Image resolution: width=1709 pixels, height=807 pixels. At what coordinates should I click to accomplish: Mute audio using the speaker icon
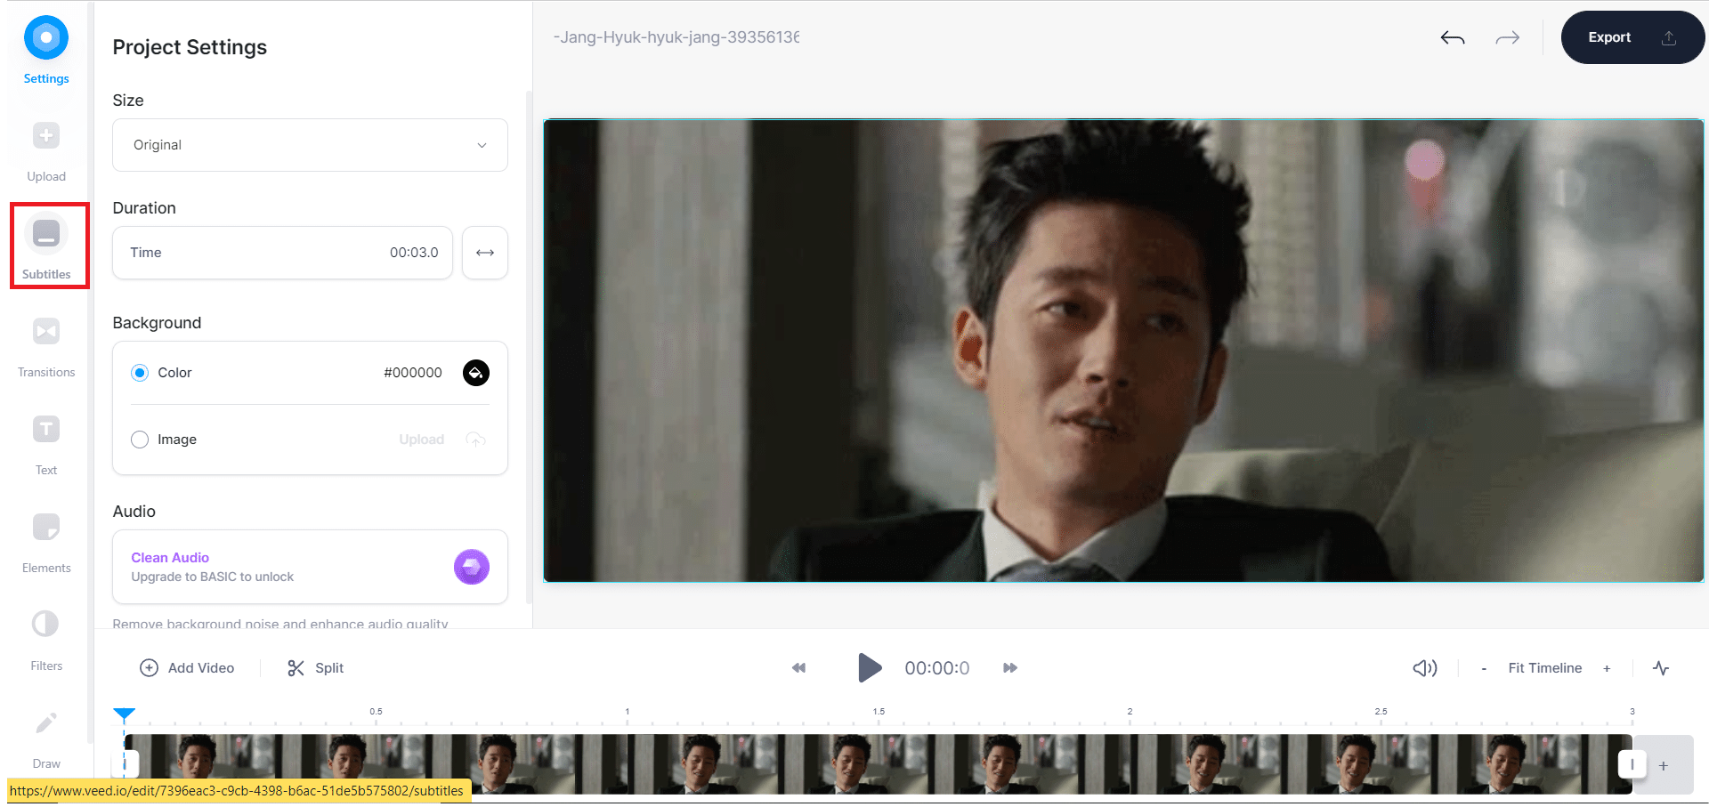click(1424, 668)
